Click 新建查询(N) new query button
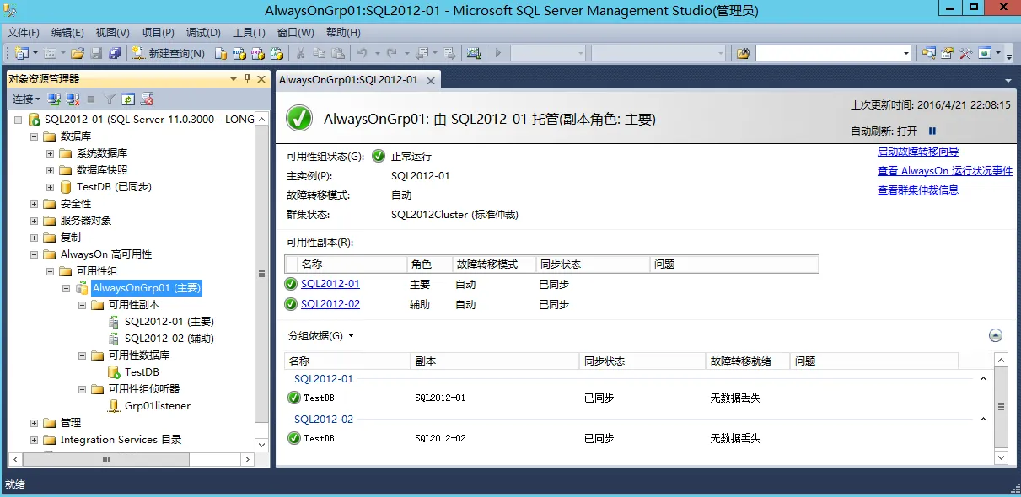1021x497 pixels. click(168, 53)
